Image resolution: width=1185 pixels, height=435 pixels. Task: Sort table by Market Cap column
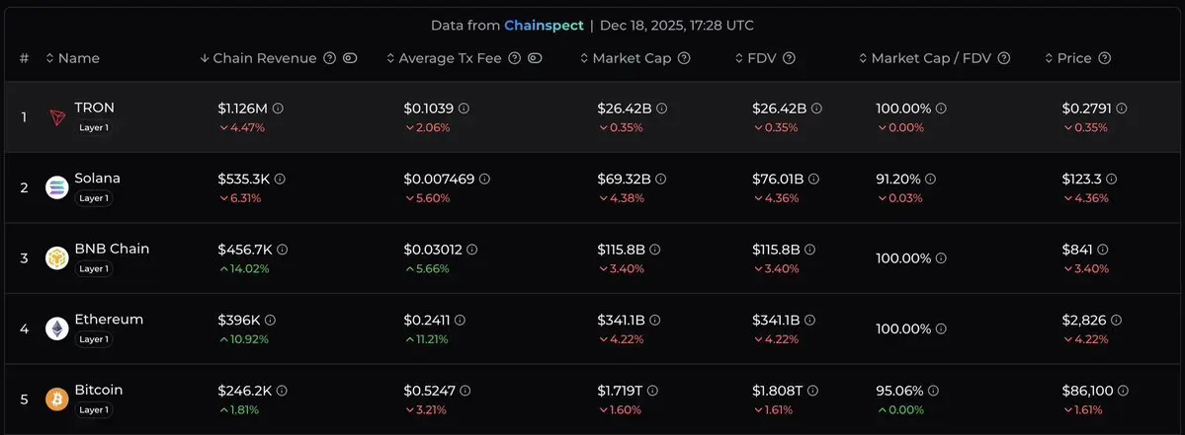(x=626, y=58)
